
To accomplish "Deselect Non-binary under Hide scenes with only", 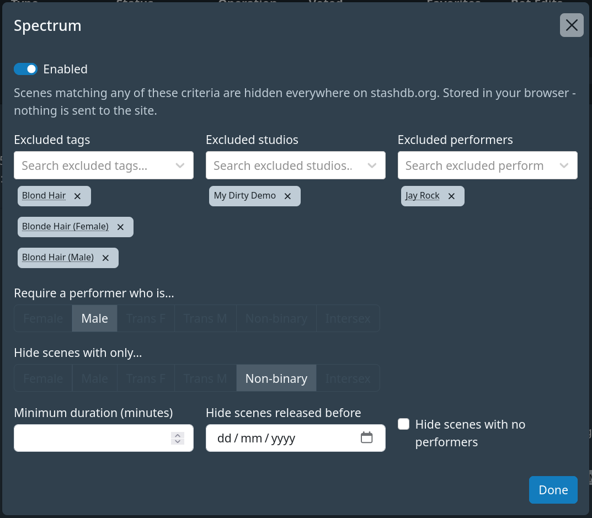I will click(276, 378).
